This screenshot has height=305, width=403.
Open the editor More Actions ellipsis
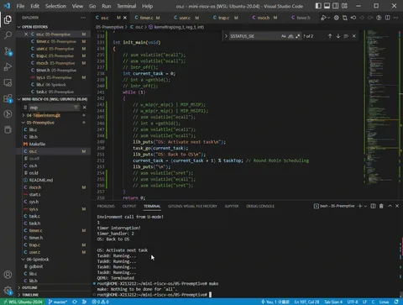pos(395,18)
